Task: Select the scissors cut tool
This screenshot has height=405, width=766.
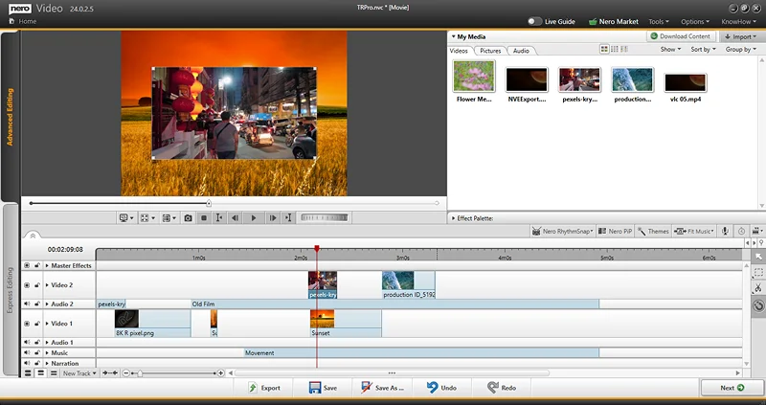Action: 757,288
